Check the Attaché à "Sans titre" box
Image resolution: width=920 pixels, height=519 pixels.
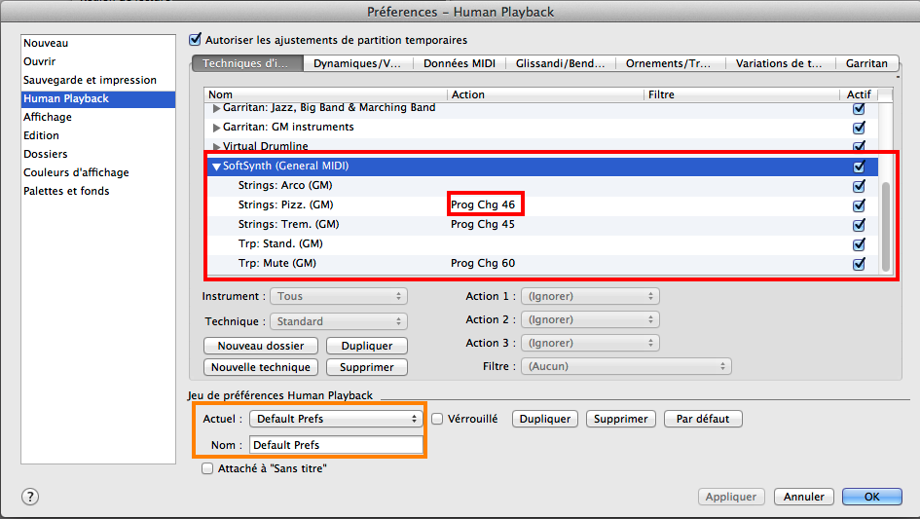tap(207, 468)
